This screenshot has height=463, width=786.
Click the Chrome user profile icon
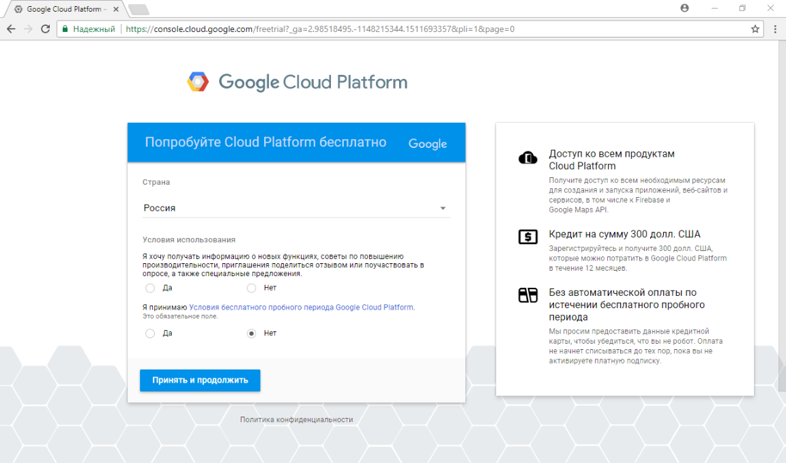(x=685, y=8)
